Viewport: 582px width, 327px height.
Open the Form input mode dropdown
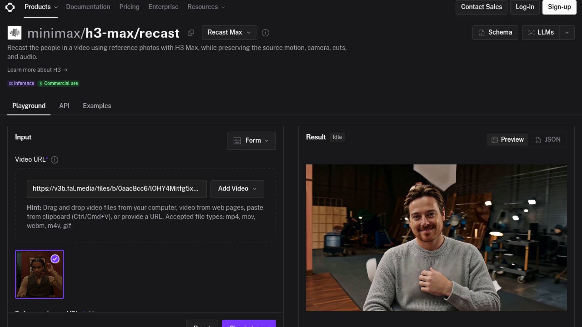251,140
